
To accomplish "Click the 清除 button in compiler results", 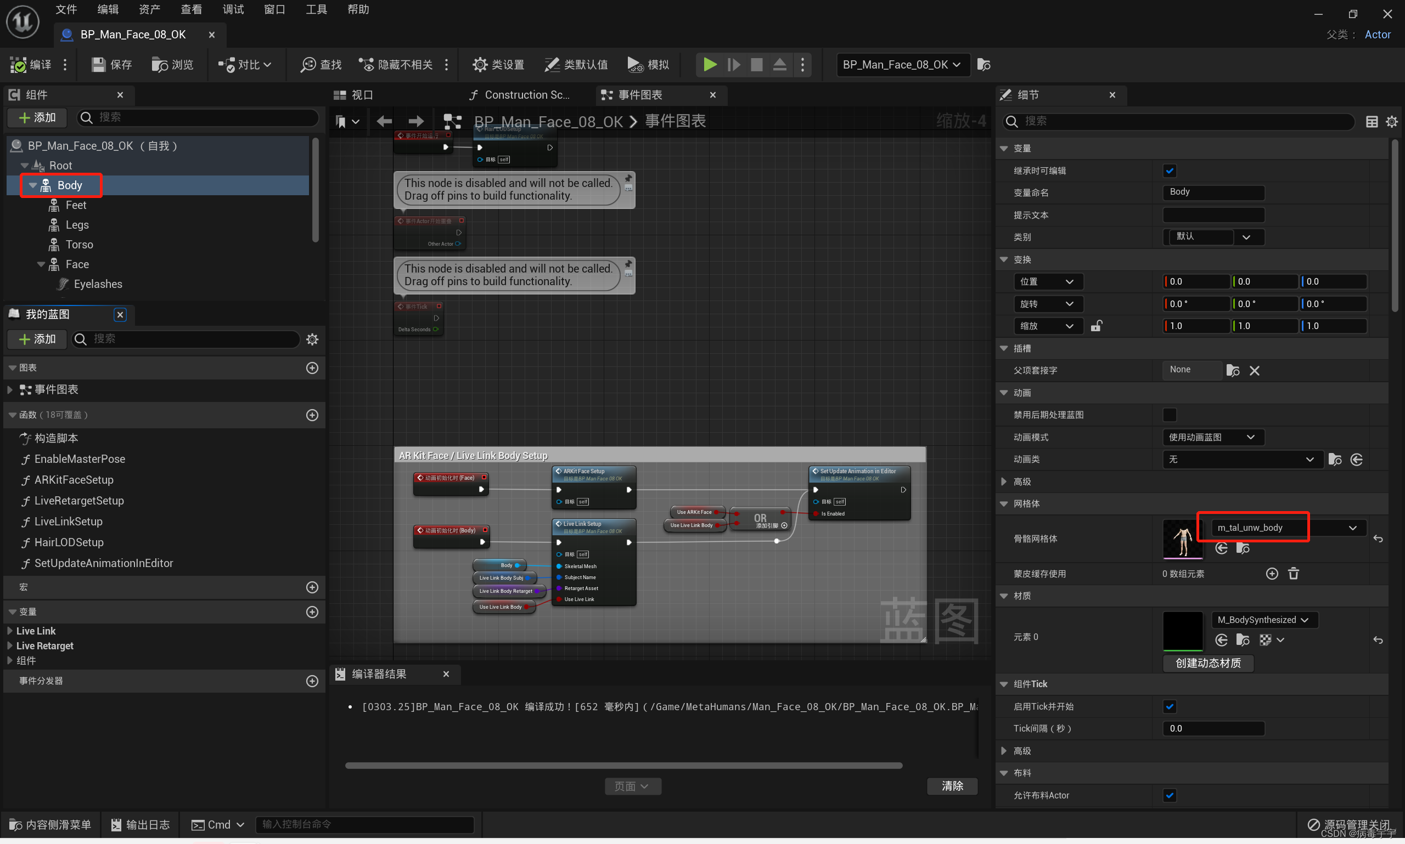I will (952, 785).
